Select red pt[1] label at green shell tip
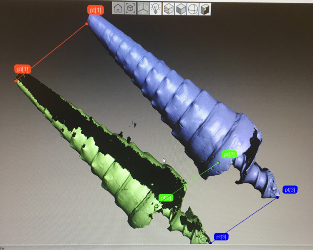 (23, 69)
